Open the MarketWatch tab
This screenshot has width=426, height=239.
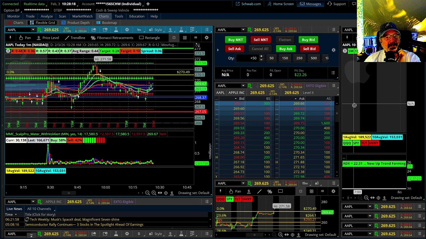(83, 16)
